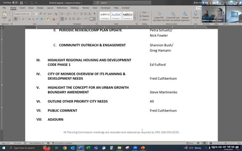Select Format Painter brush icon

(x=10, y=20)
